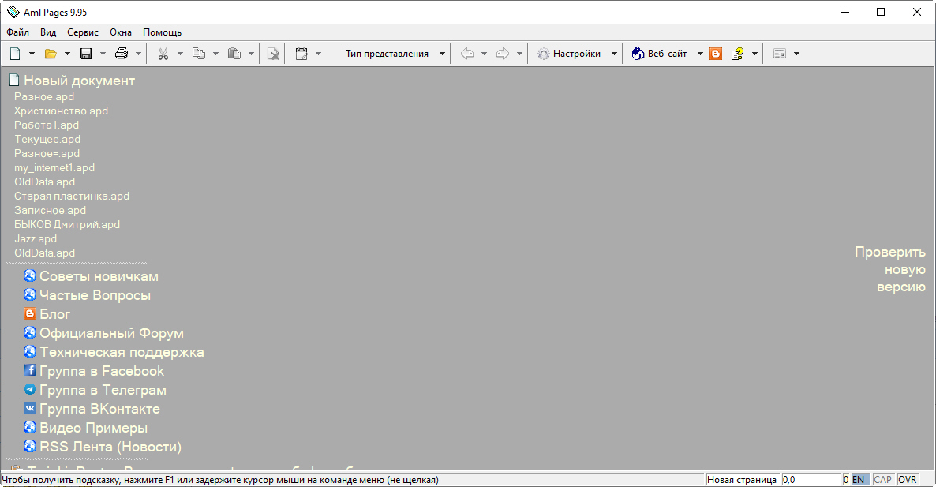Open the dropdown arrow next to Настройки
Image resolution: width=936 pixels, height=487 pixels.
coord(614,54)
